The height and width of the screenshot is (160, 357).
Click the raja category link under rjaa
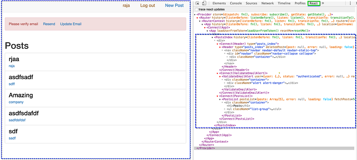click(12, 66)
